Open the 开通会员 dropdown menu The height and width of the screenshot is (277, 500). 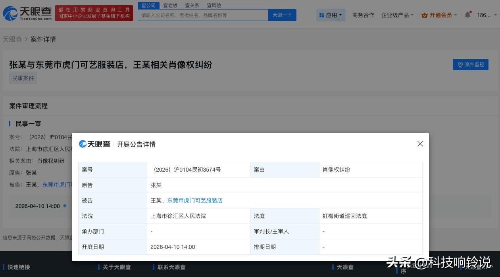point(438,15)
